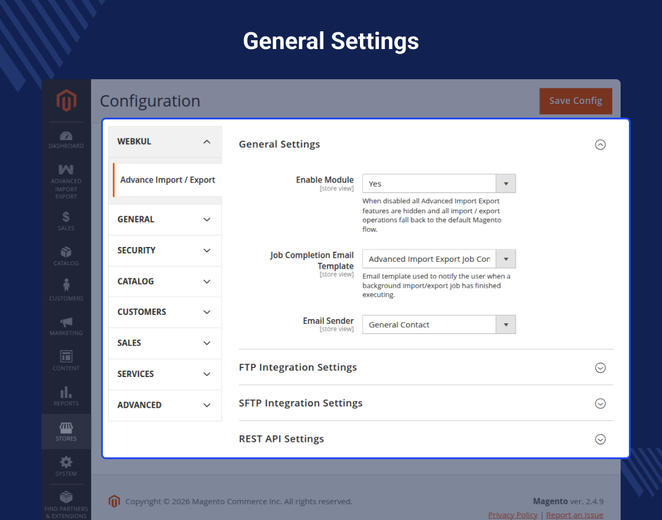Expand the CATALOG config tab
Viewport: 662px width, 520px height.
[165, 281]
